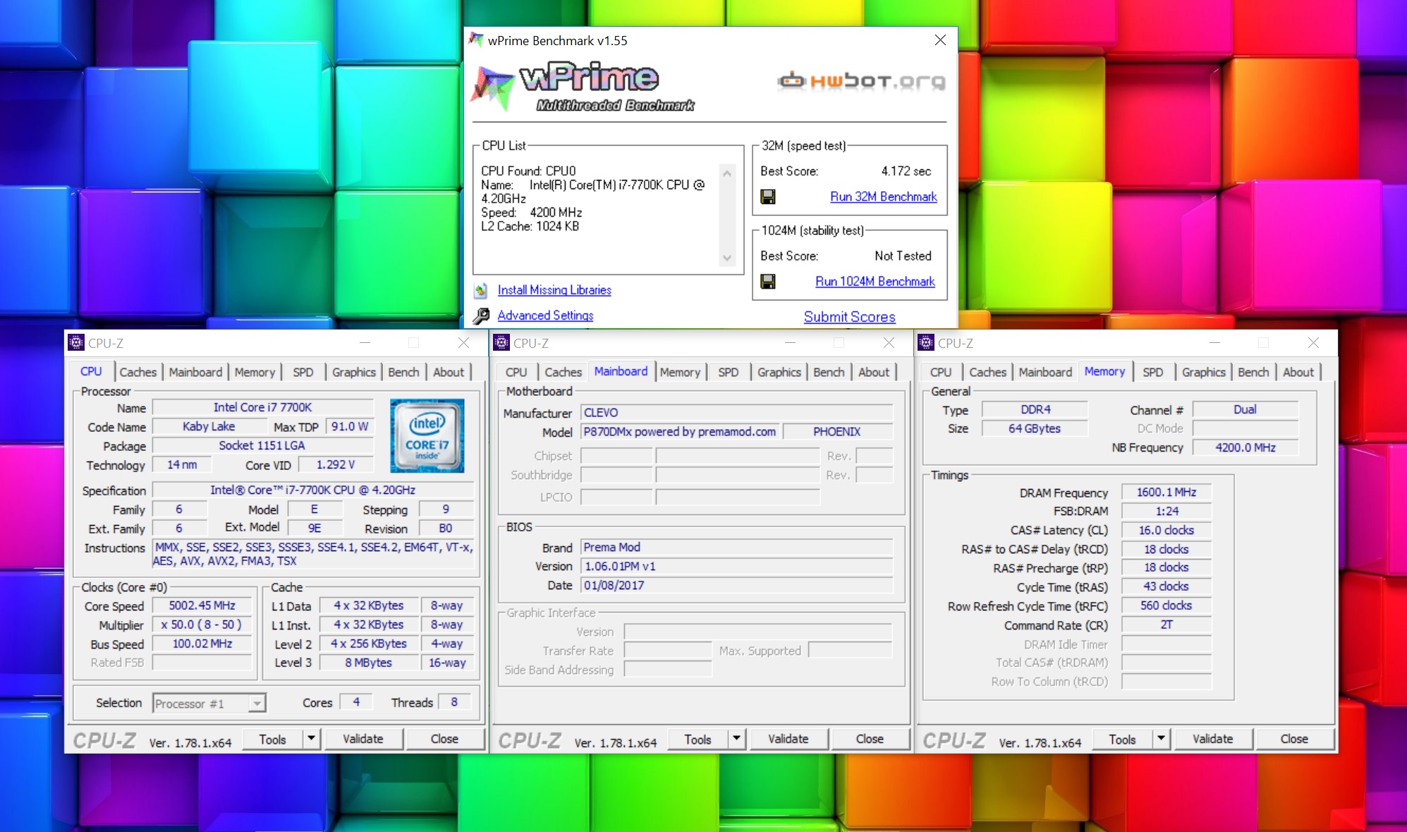This screenshot has width=1407, height=832.
Task: Click the save icon in 32M speed test
Action: click(x=768, y=197)
